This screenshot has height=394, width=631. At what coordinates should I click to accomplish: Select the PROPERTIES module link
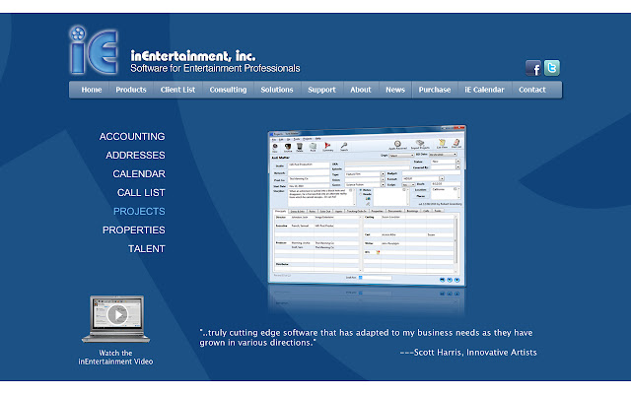coord(134,230)
